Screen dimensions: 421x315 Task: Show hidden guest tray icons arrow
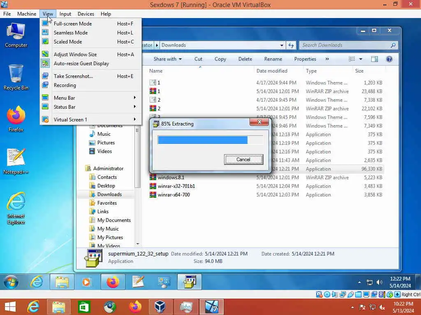[x=359, y=282]
